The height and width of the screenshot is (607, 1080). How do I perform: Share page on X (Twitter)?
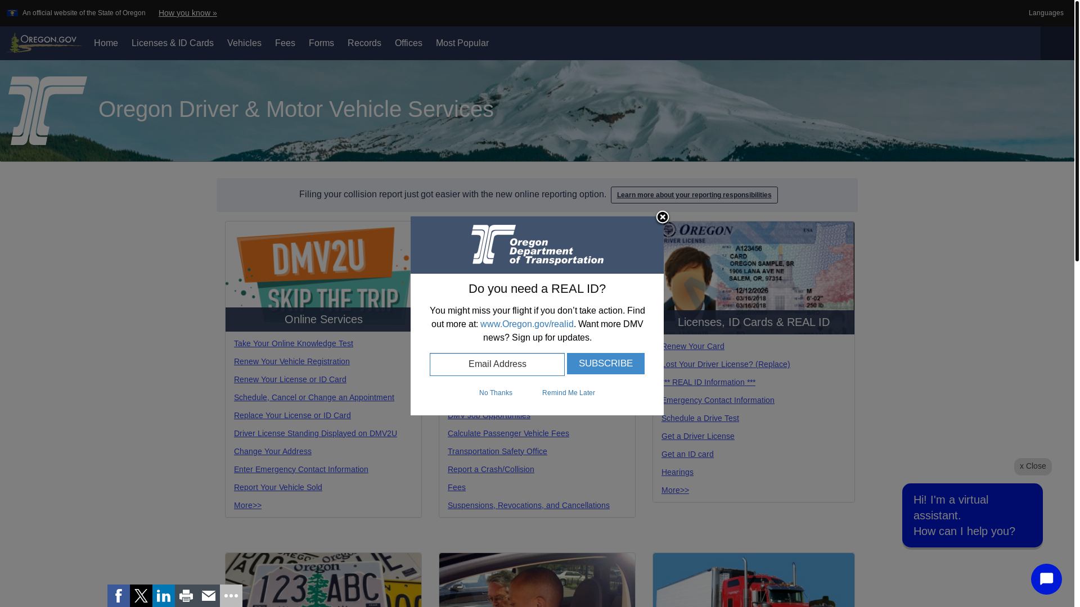[x=141, y=596]
